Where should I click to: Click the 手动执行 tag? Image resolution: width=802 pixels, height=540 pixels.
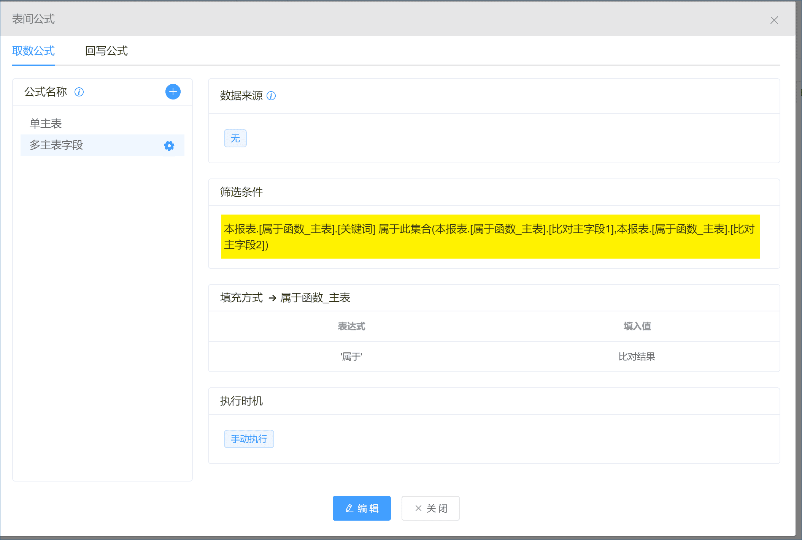click(x=249, y=439)
